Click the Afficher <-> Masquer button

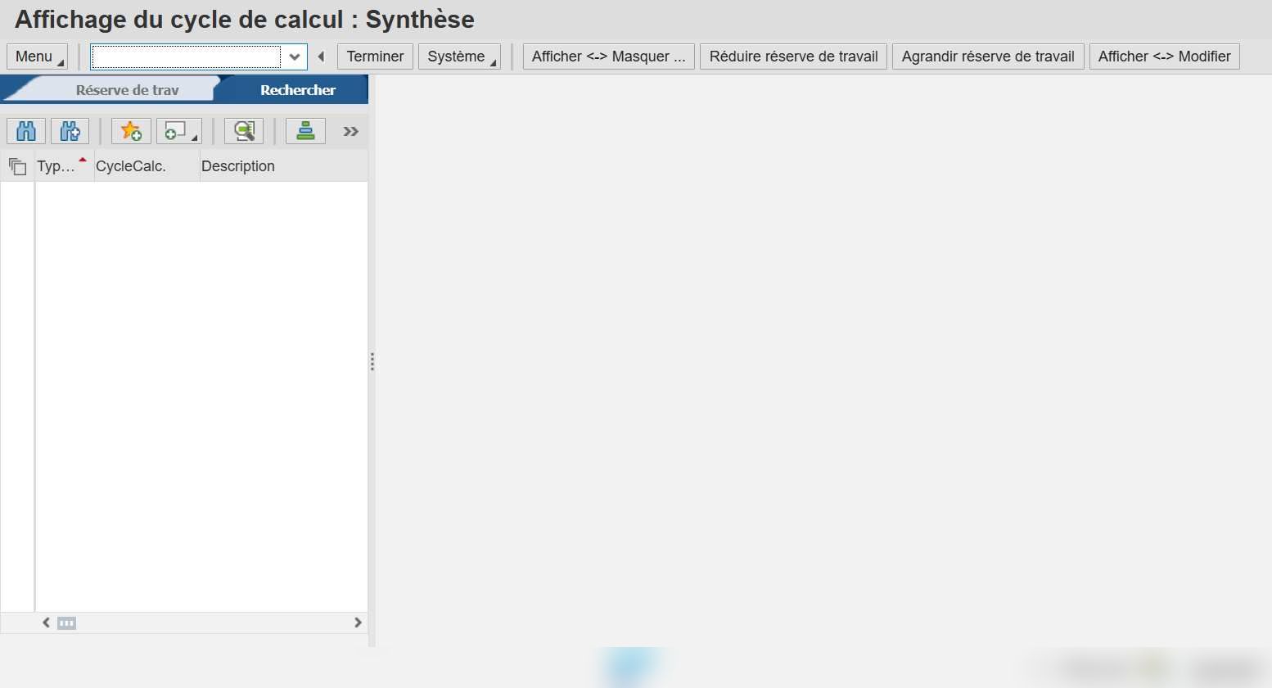[x=608, y=57]
